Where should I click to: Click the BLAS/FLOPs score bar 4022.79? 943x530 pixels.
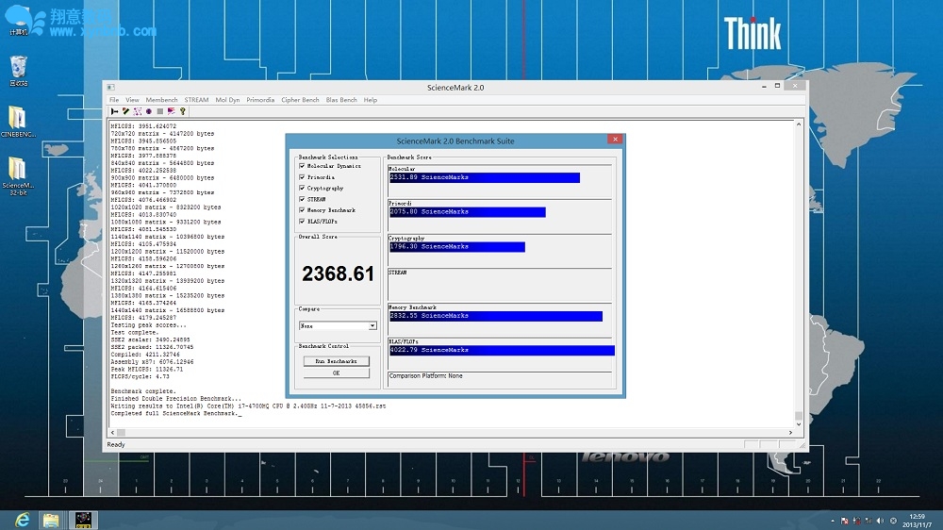point(502,350)
